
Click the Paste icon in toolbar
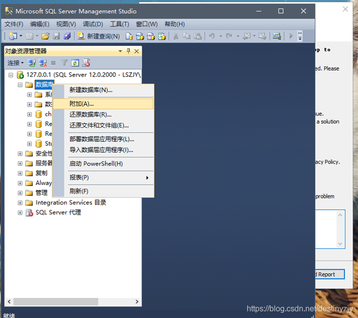[x=197, y=36]
